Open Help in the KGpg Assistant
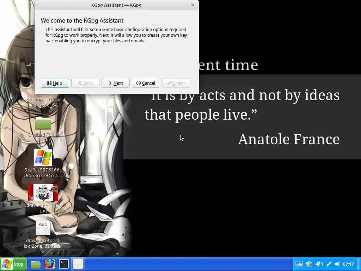361x271 pixels. pyautogui.click(x=55, y=83)
